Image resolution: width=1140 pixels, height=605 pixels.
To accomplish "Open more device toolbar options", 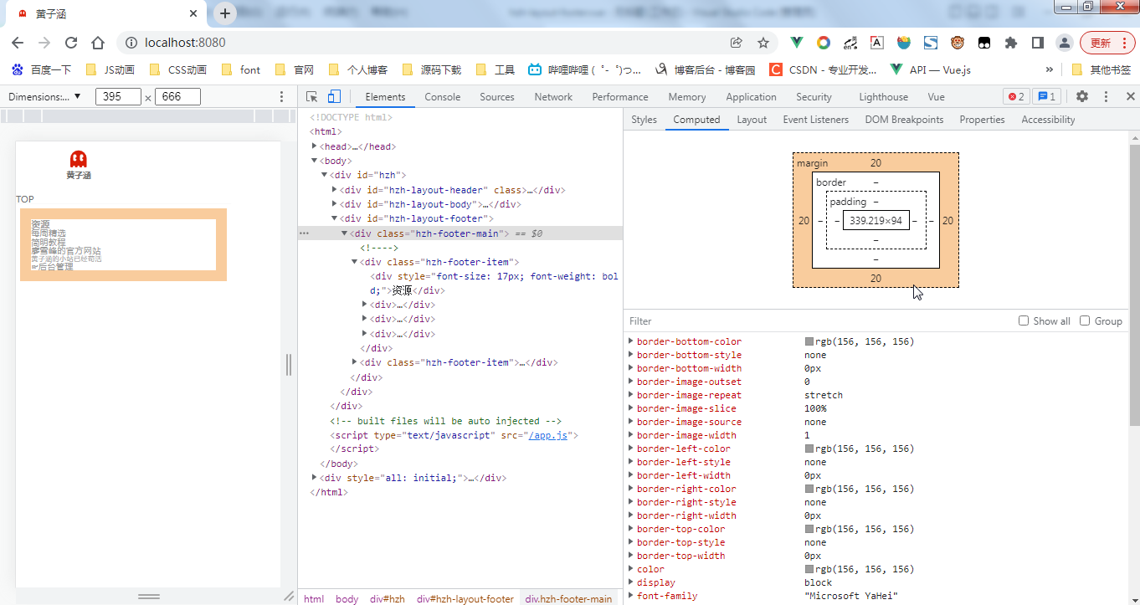I will pos(281,97).
